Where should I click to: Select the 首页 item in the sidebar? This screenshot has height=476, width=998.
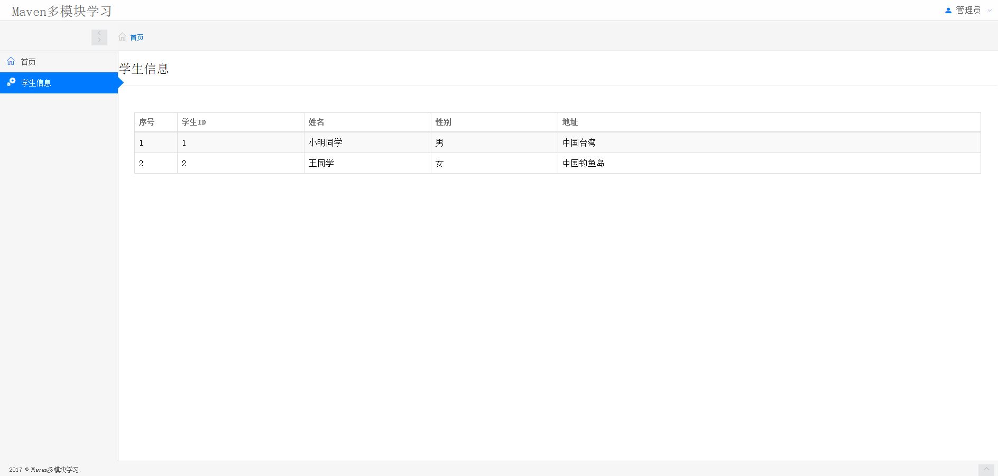point(28,61)
